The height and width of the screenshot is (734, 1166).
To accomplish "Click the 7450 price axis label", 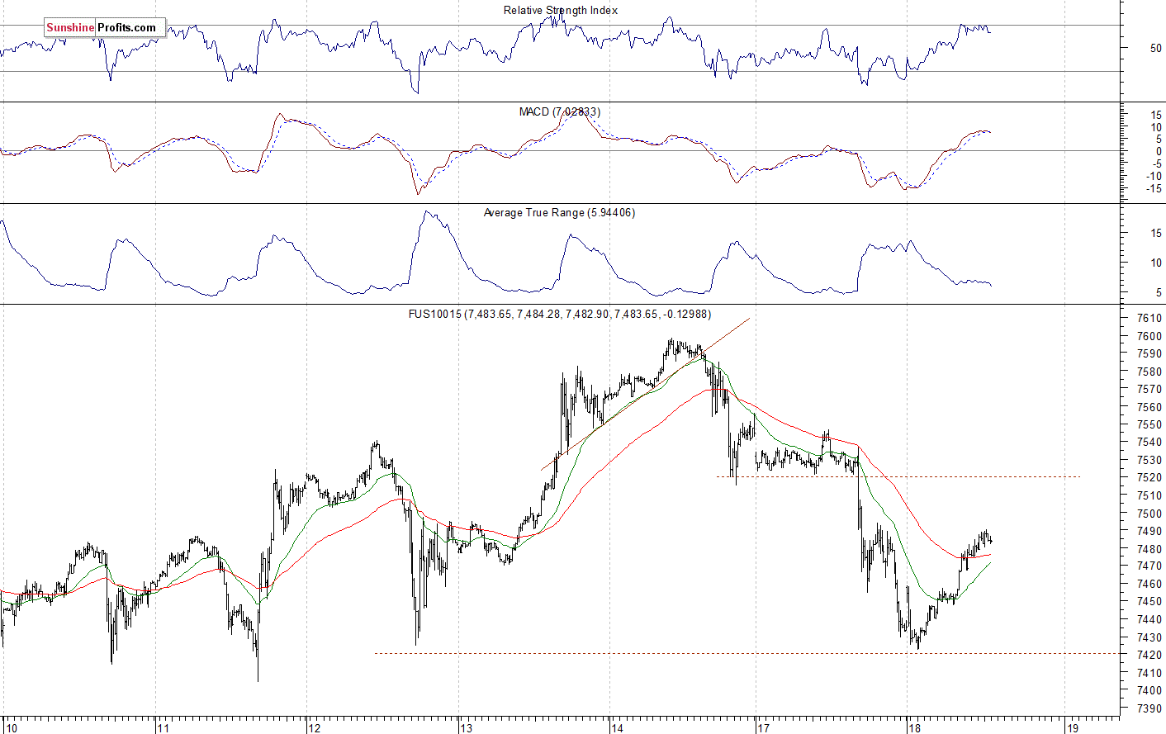I will 1149,603.
